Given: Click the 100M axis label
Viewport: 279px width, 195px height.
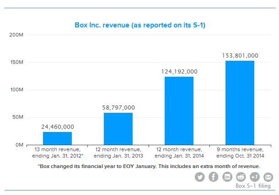Looking at the screenshot, I should coord(17,90).
